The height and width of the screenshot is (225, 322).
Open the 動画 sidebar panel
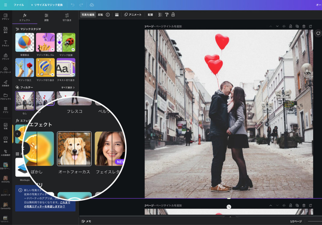point(6,140)
